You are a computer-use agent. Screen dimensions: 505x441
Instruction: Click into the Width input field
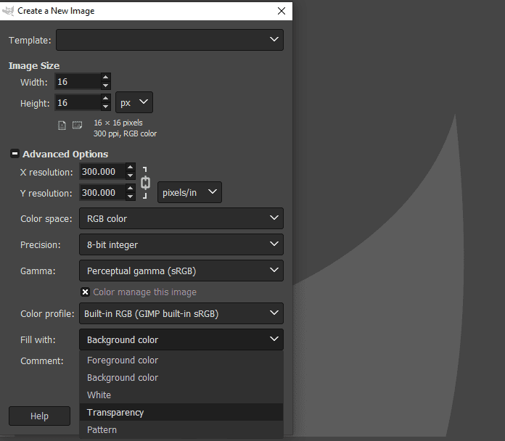pyautogui.click(x=77, y=82)
